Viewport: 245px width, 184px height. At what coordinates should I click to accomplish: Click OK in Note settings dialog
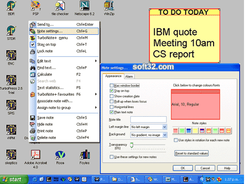[183, 168]
